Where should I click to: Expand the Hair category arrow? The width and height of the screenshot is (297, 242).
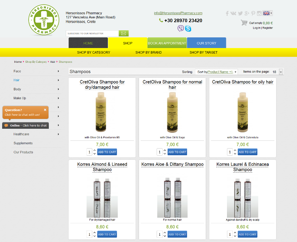pos(58,80)
